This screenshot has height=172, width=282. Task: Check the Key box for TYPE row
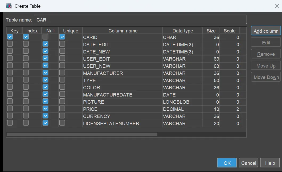click(10, 80)
